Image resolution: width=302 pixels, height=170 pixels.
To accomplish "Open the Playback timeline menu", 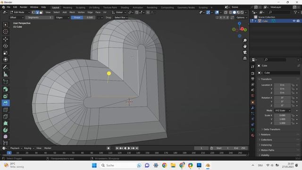I will 16,148.
